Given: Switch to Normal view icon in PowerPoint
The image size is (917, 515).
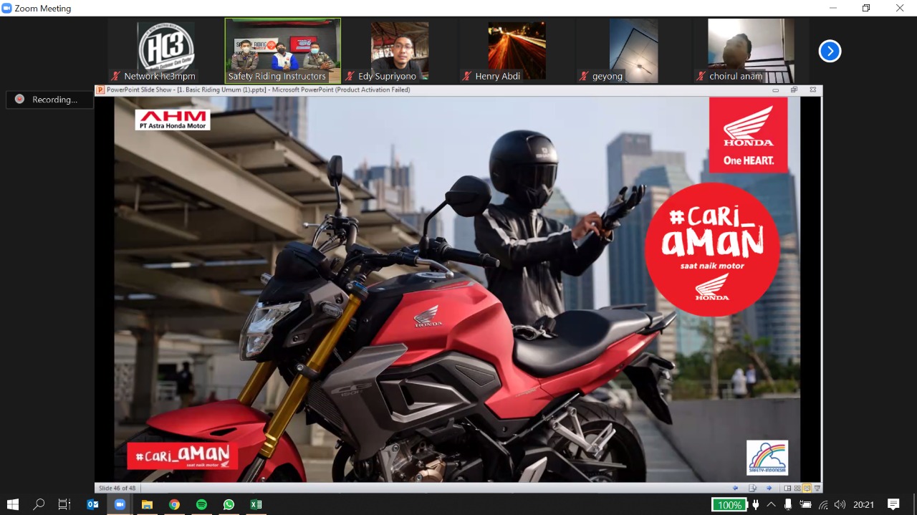Looking at the screenshot, I should click(x=787, y=488).
